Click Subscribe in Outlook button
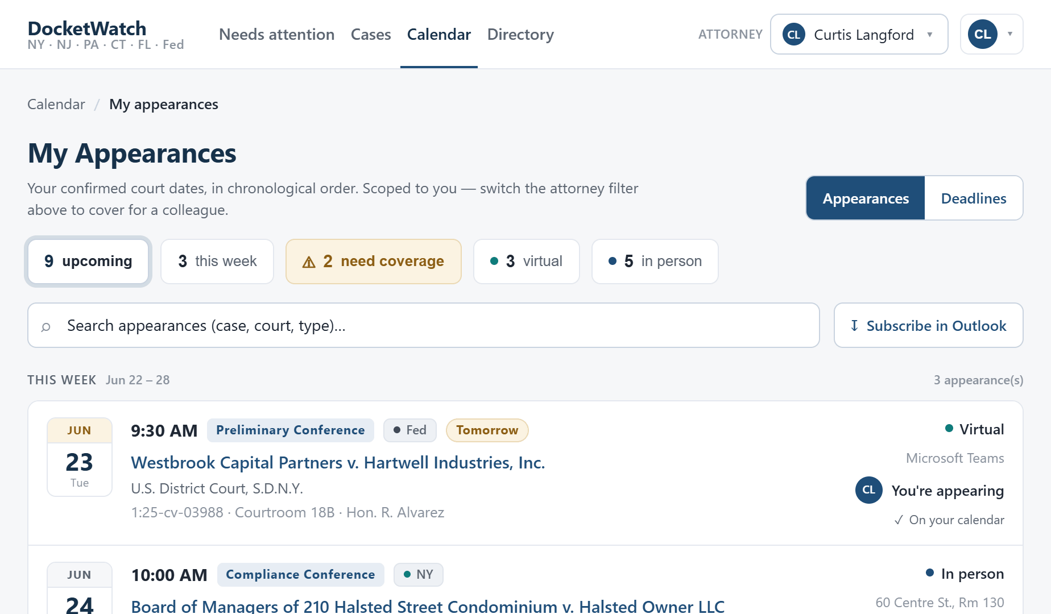Viewport: 1051px width, 614px height. pyautogui.click(x=928, y=325)
